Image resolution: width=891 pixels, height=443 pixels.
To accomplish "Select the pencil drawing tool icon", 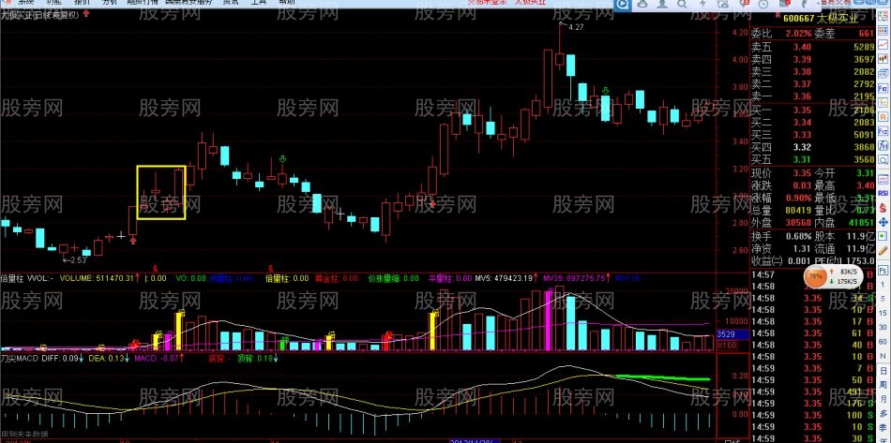I will (883, 251).
